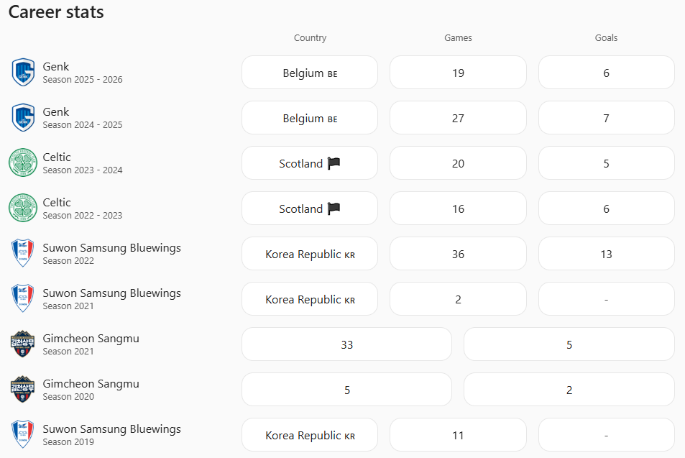Open the Genk link for season 2025 - 2026
The height and width of the screenshot is (458, 685).
click(x=56, y=67)
